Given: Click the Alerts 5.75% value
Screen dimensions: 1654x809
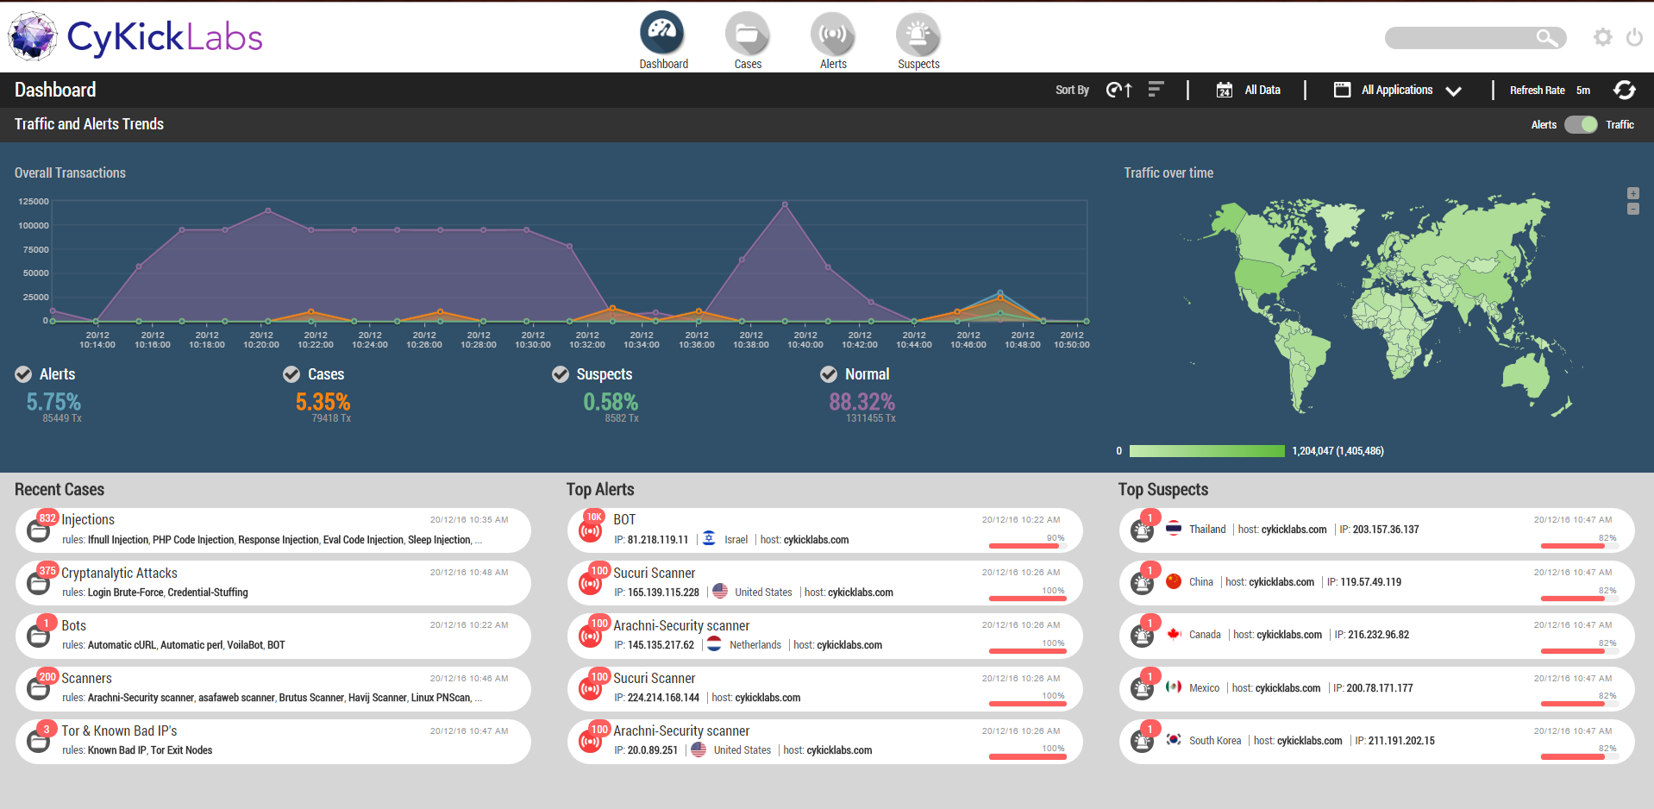Looking at the screenshot, I should (x=53, y=402).
